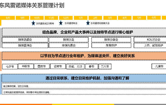Image resolution: width=166 pixels, height=105 pixels.
Task: Click the 业绩沟通会 box
Action: (69, 45)
